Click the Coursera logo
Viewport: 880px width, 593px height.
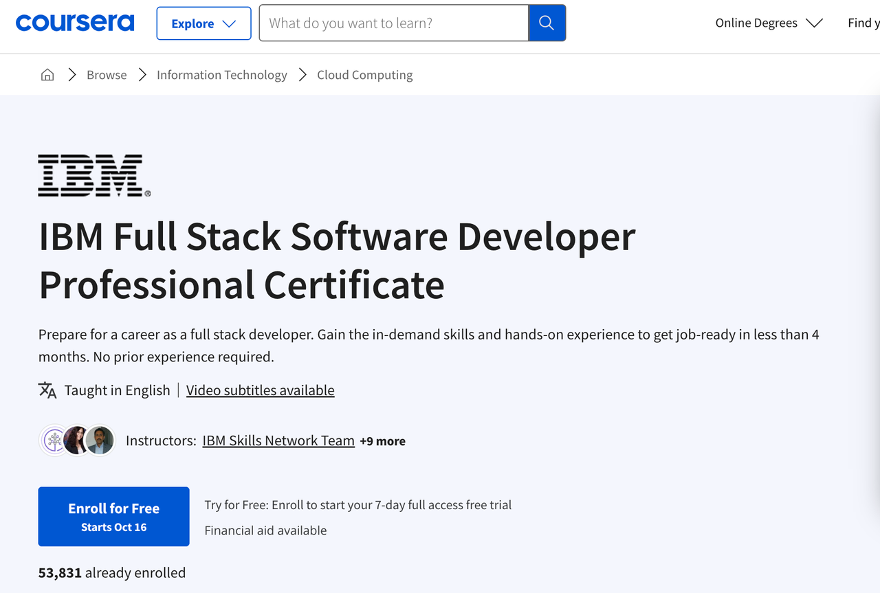click(75, 23)
